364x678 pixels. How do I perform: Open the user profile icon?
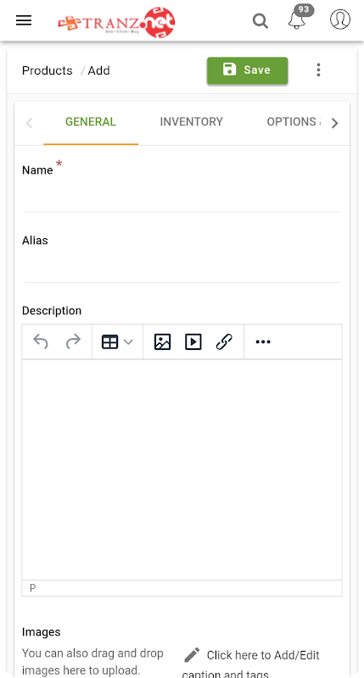point(340,19)
